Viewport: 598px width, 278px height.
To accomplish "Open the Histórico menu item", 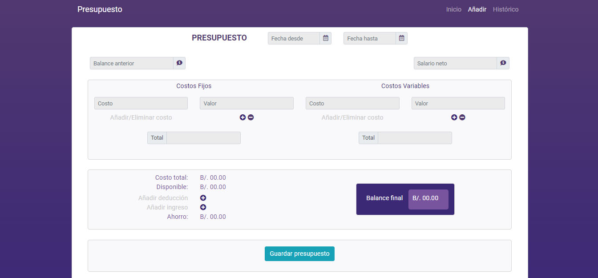I will coord(505,9).
